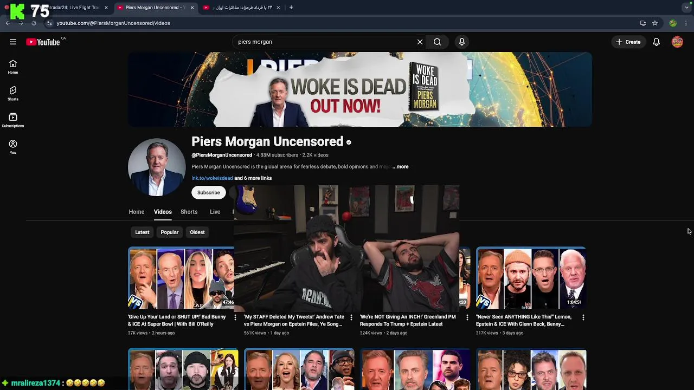The image size is (694, 390).
Task: Start voice search with microphone
Action: (462, 42)
